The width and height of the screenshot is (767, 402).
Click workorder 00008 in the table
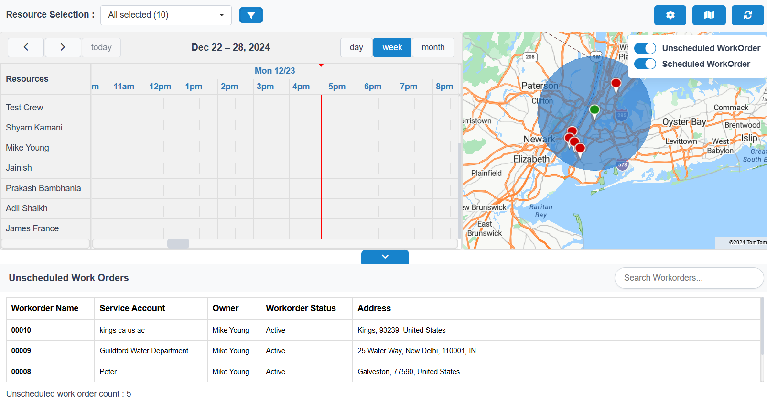(x=21, y=372)
